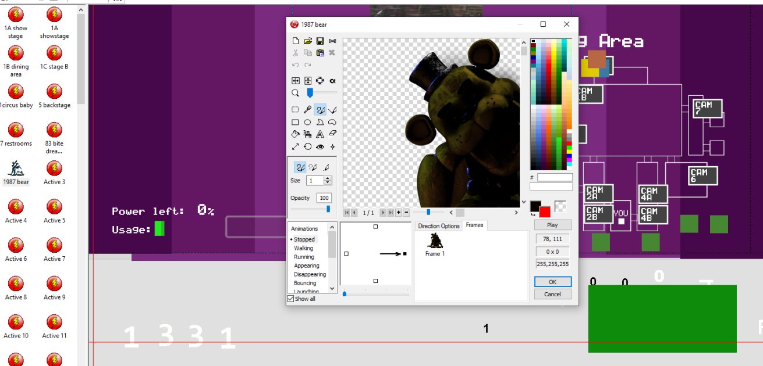The height and width of the screenshot is (366, 763).
Task: Select the Polygon tool
Action: [x=320, y=122]
